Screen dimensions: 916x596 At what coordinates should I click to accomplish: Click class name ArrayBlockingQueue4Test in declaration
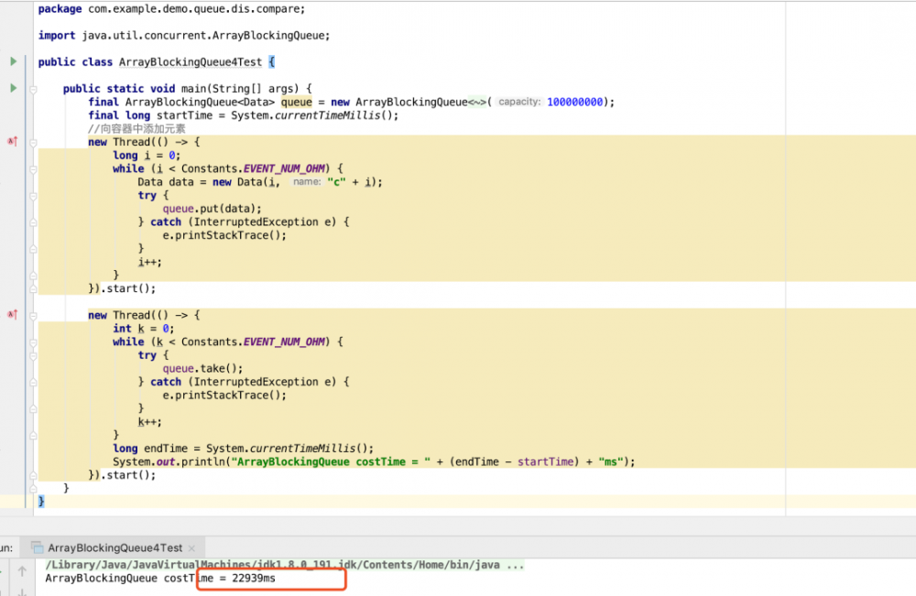[x=191, y=62]
